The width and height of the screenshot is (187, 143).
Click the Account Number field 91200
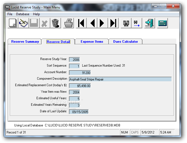point(80,73)
